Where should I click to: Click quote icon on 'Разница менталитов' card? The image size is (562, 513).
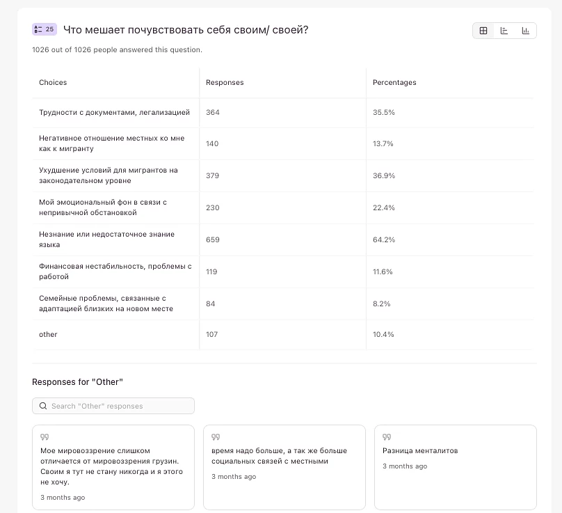[x=387, y=437]
